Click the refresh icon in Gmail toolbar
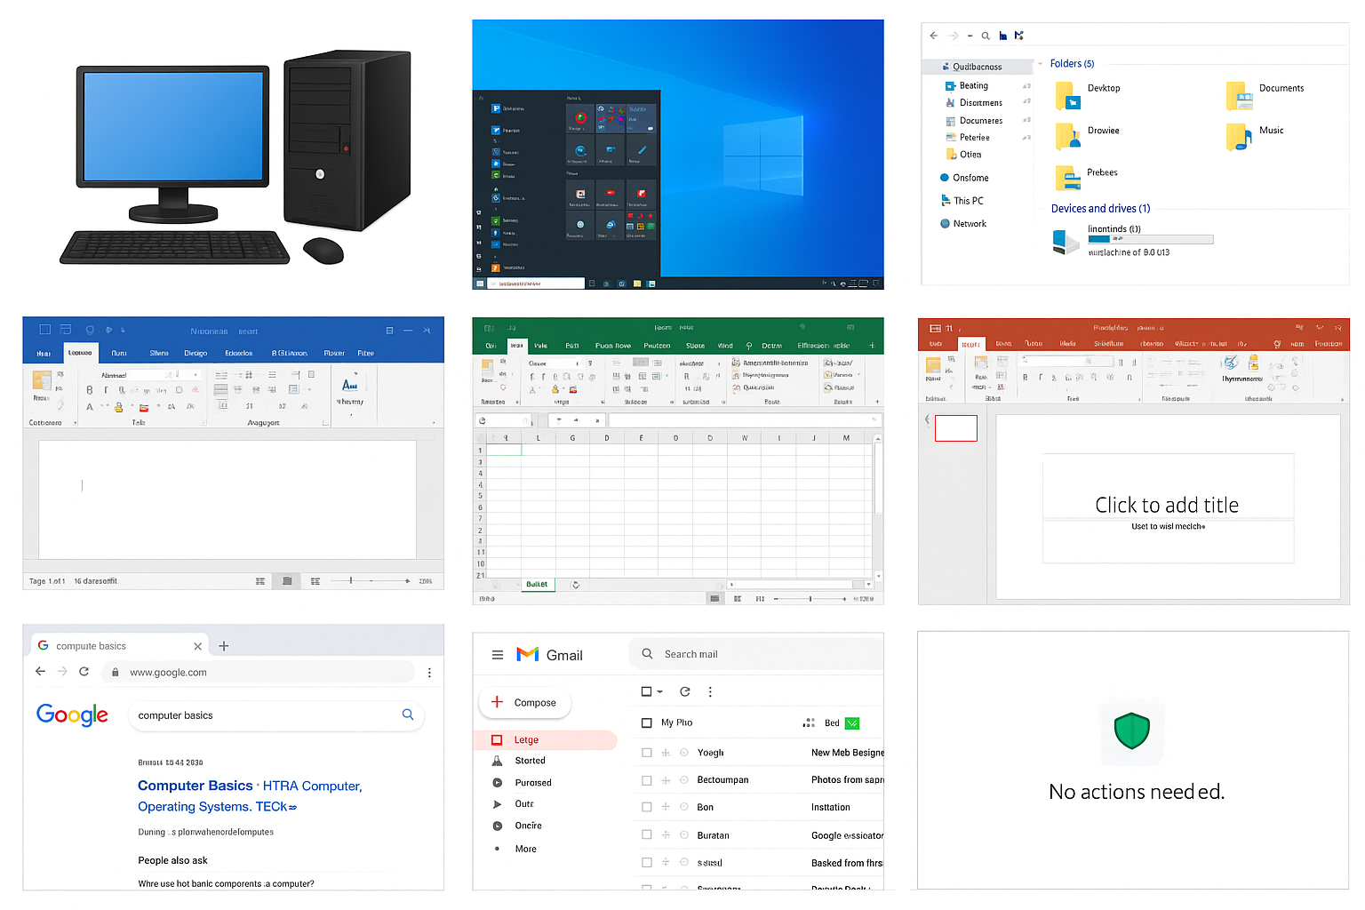The width and height of the screenshot is (1365, 910). [x=685, y=691]
